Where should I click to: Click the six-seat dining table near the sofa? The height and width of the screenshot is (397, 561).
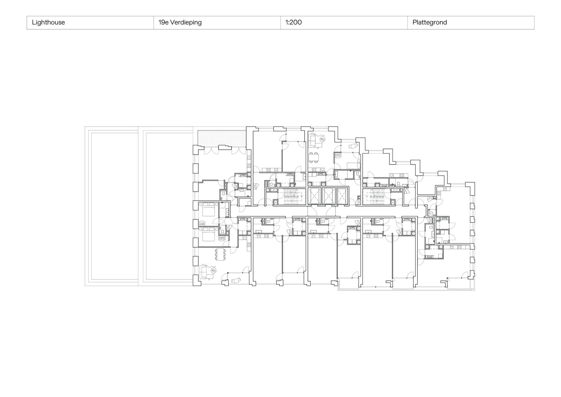[x=220, y=255]
